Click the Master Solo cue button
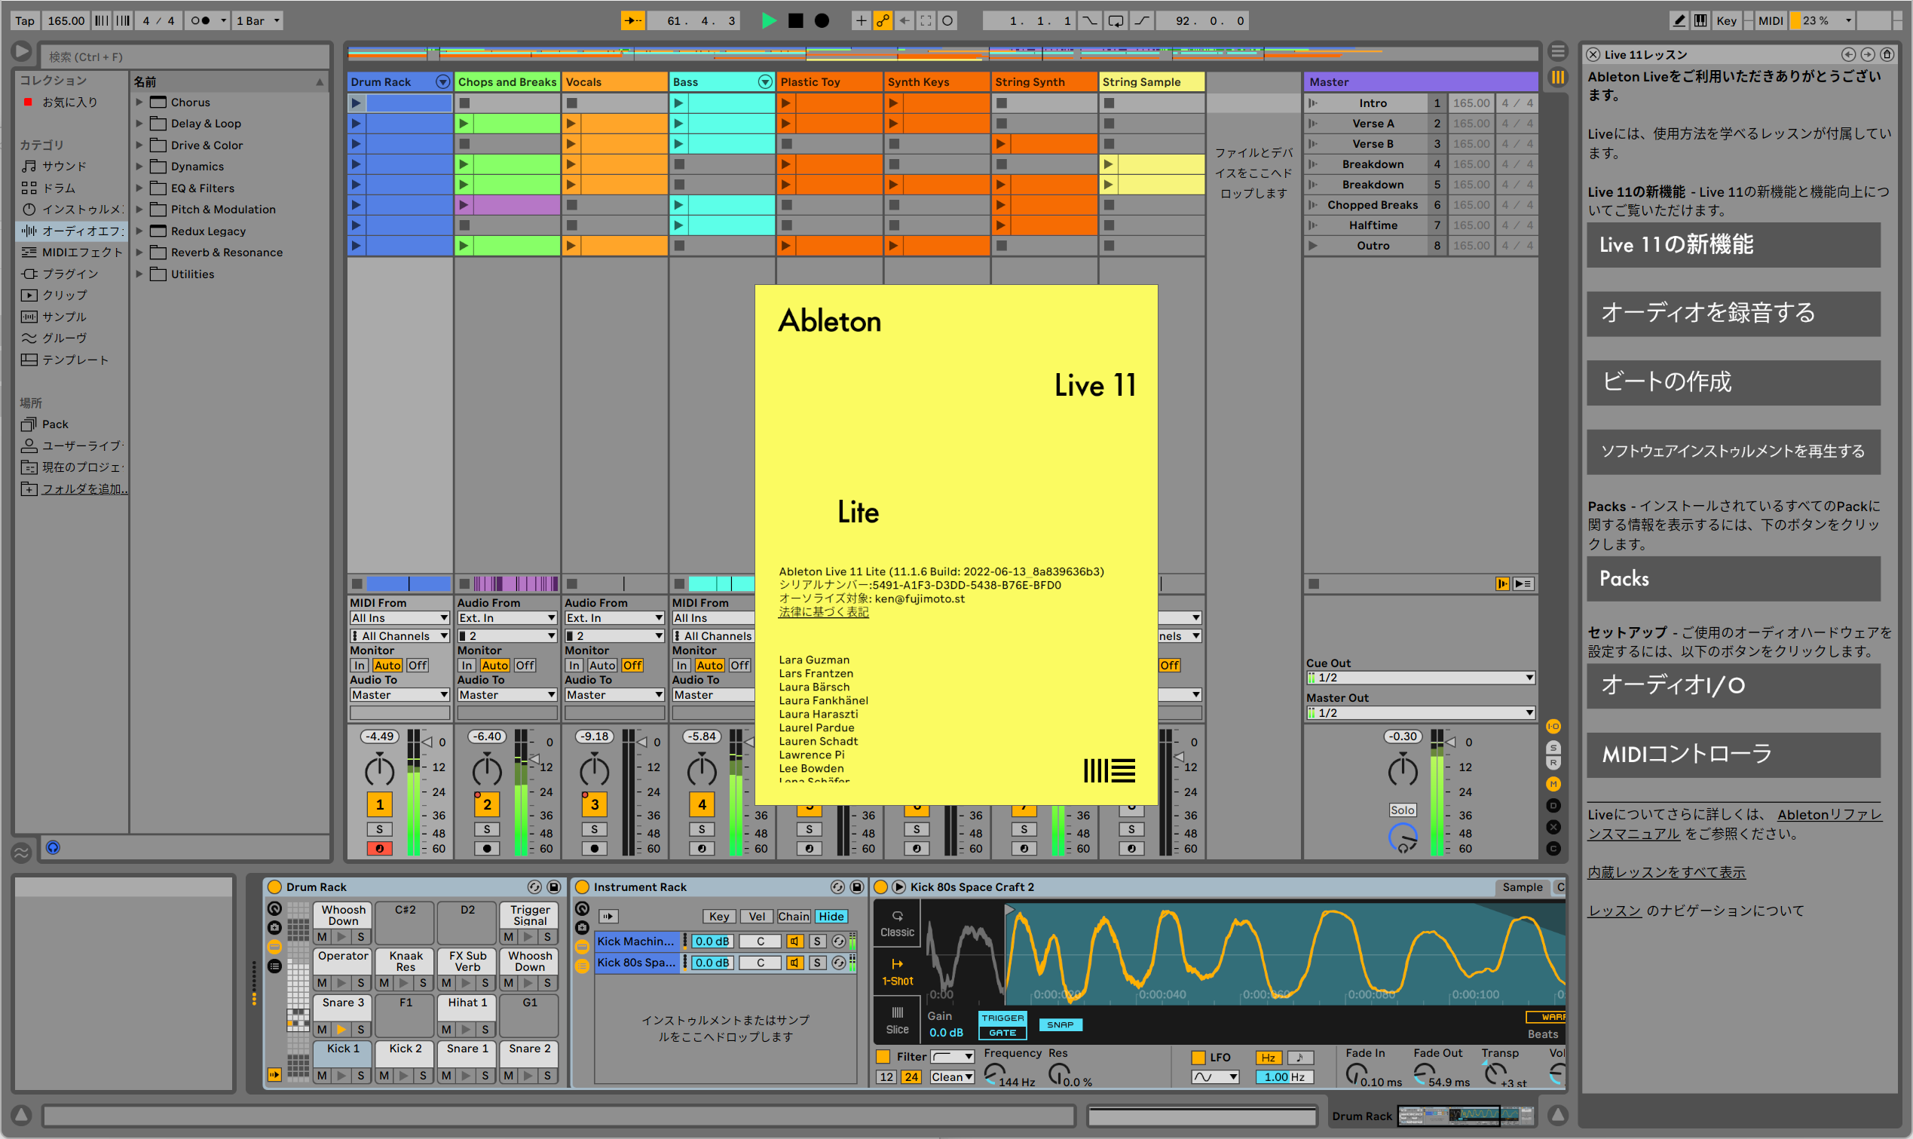 [x=1403, y=810]
